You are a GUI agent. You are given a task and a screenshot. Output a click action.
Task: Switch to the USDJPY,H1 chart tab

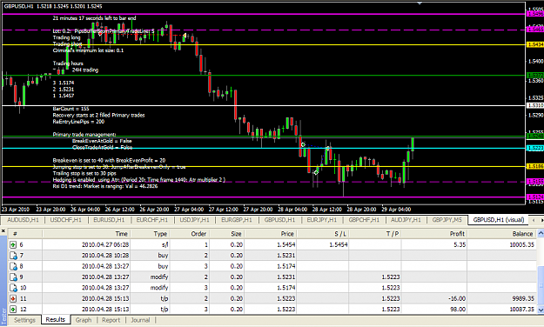point(194,220)
